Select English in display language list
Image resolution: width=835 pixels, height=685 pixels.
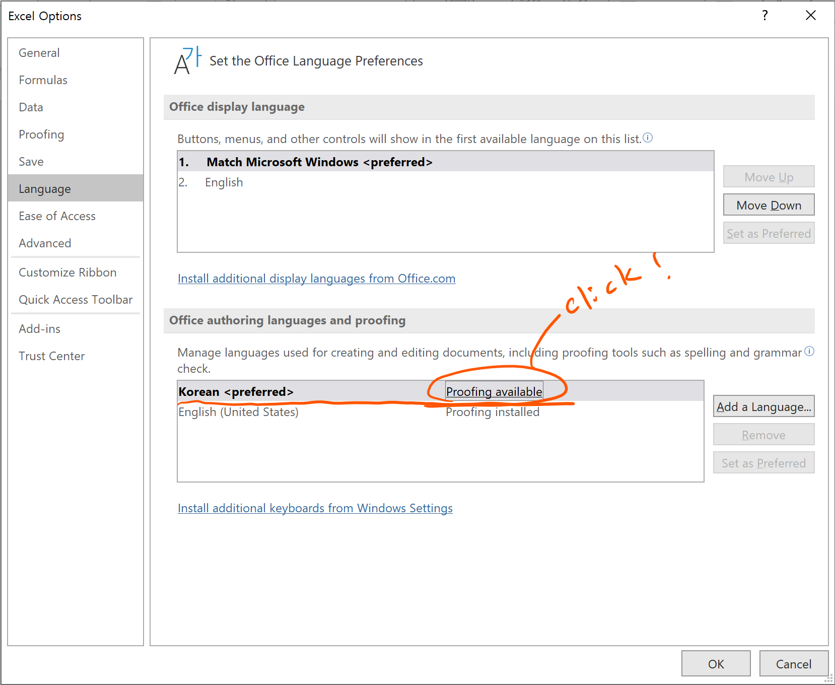[446, 182]
